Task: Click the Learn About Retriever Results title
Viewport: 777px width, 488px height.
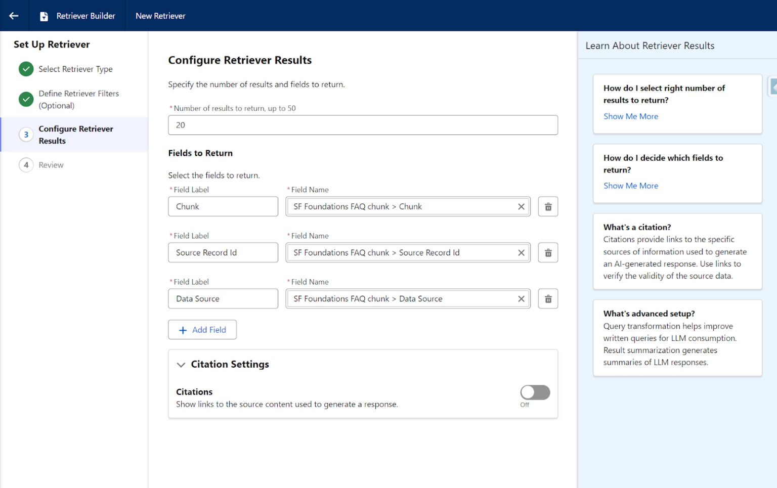Action: (x=650, y=46)
